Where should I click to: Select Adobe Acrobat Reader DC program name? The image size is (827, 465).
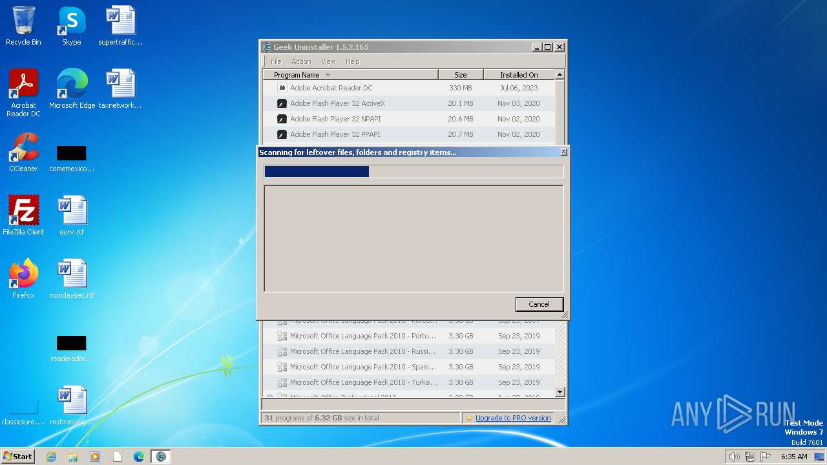coord(331,88)
